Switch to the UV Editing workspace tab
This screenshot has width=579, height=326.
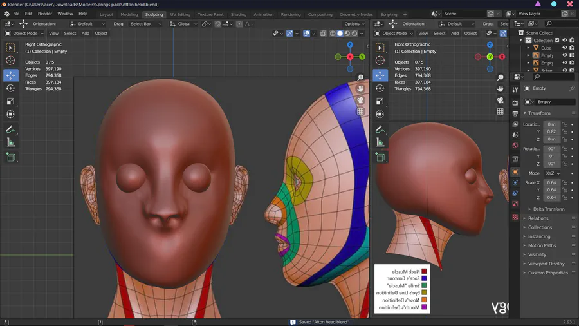(180, 14)
